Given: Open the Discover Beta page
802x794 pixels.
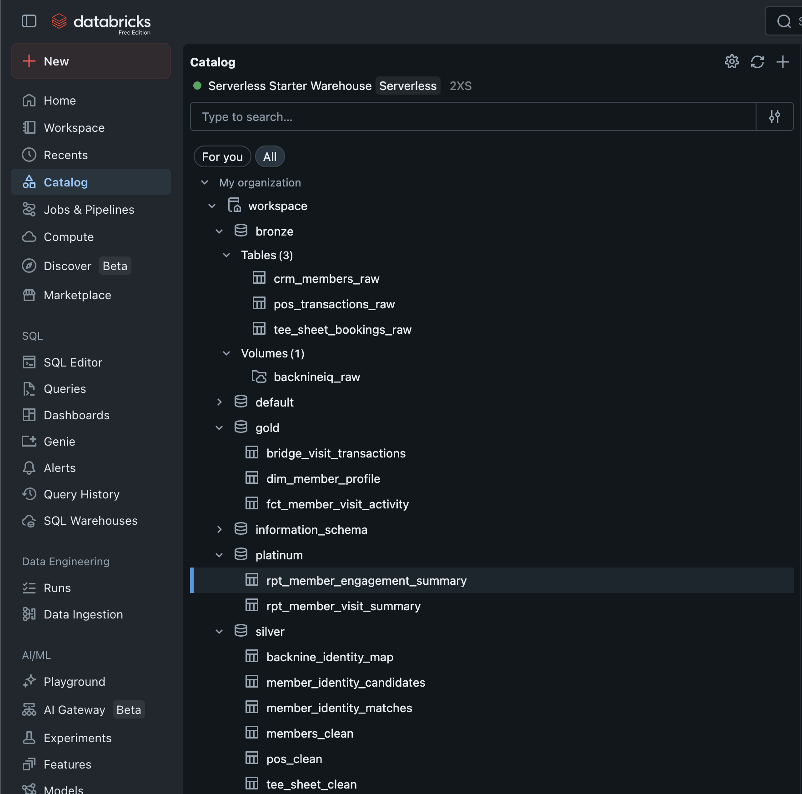Looking at the screenshot, I should (67, 266).
